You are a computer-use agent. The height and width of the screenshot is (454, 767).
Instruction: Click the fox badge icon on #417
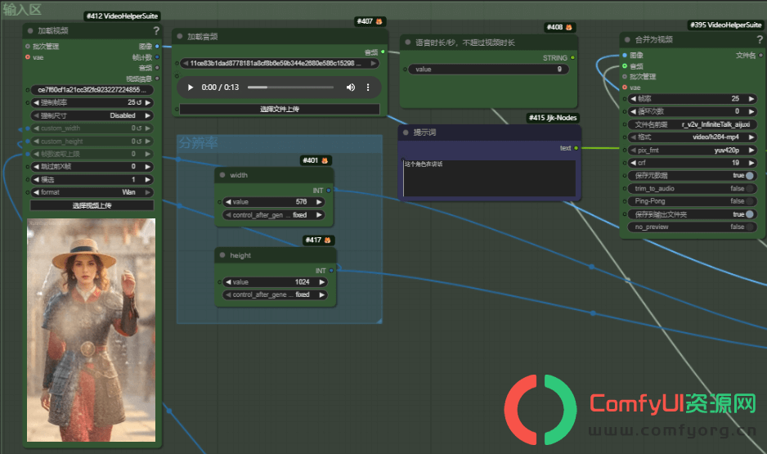(x=327, y=240)
